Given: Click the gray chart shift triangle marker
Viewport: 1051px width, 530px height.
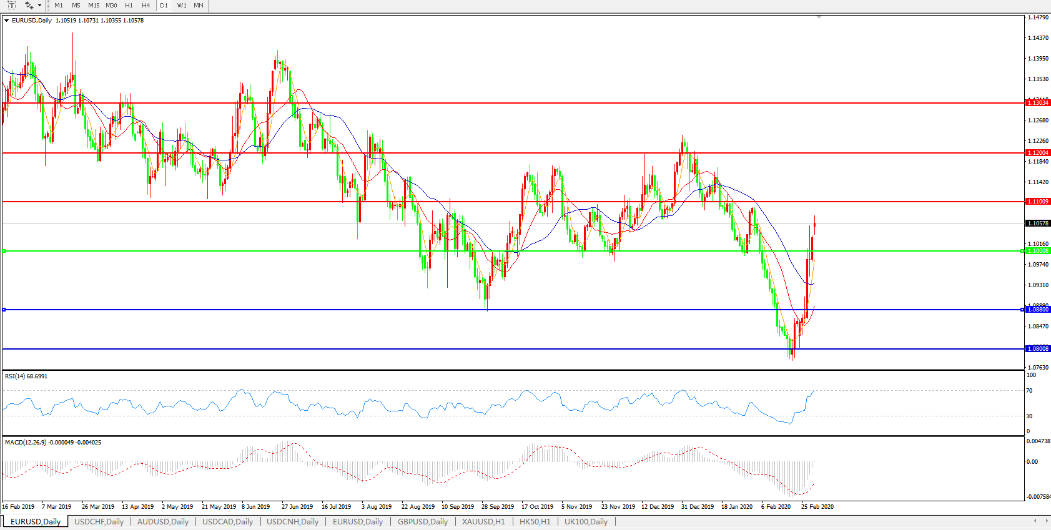Looking at the screenshot, I should click(x=819, y=17).
